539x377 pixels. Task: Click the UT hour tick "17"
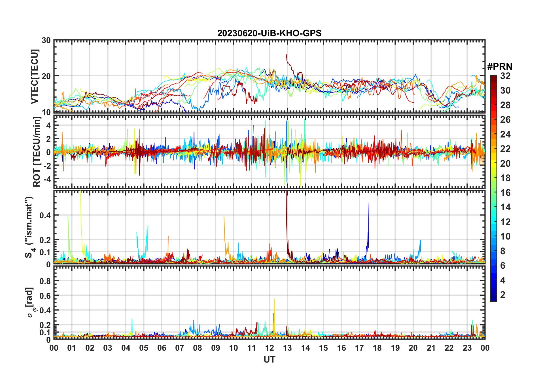click(359, 348)
